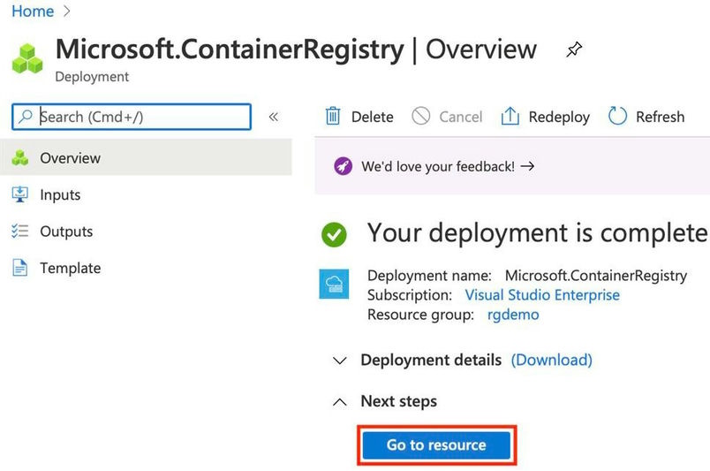710x471 pixels.
Task: Open the rgdemo resource group link
Action: [x=513, y=315]
